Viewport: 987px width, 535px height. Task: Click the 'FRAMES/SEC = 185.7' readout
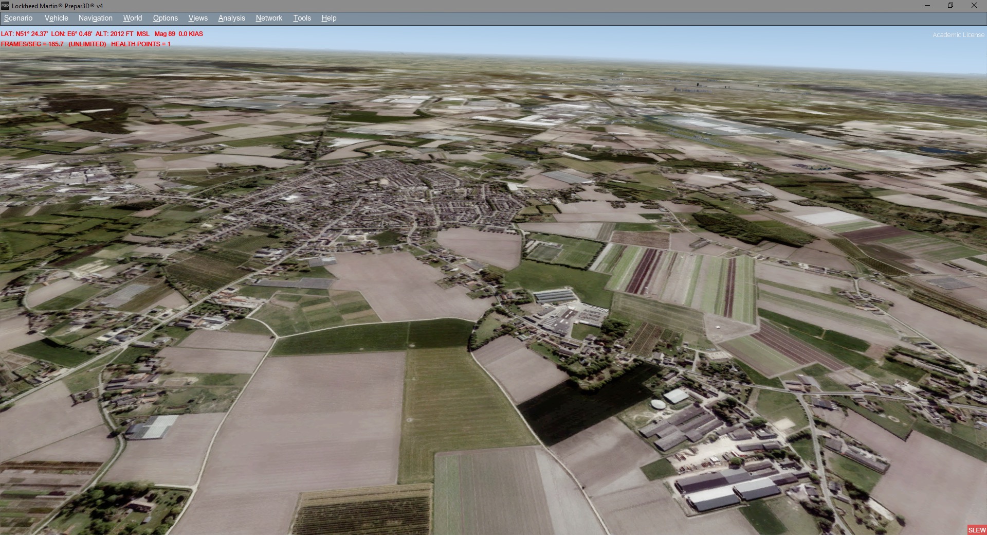[32, 44]
